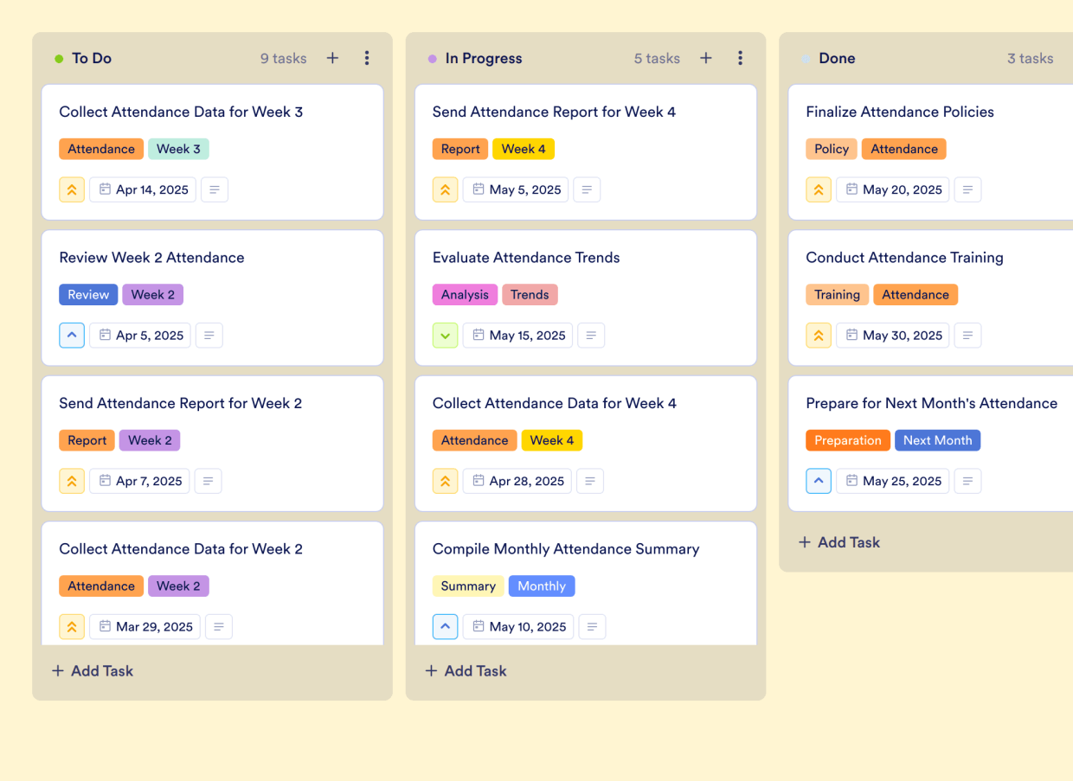Image resolution: width=1073 pixels, height=781 pixels.
Task: Open date picker showing May 5, 2025
Action: [515, 189]
